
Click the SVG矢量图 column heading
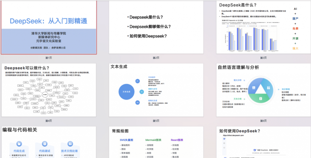(127, 140)
